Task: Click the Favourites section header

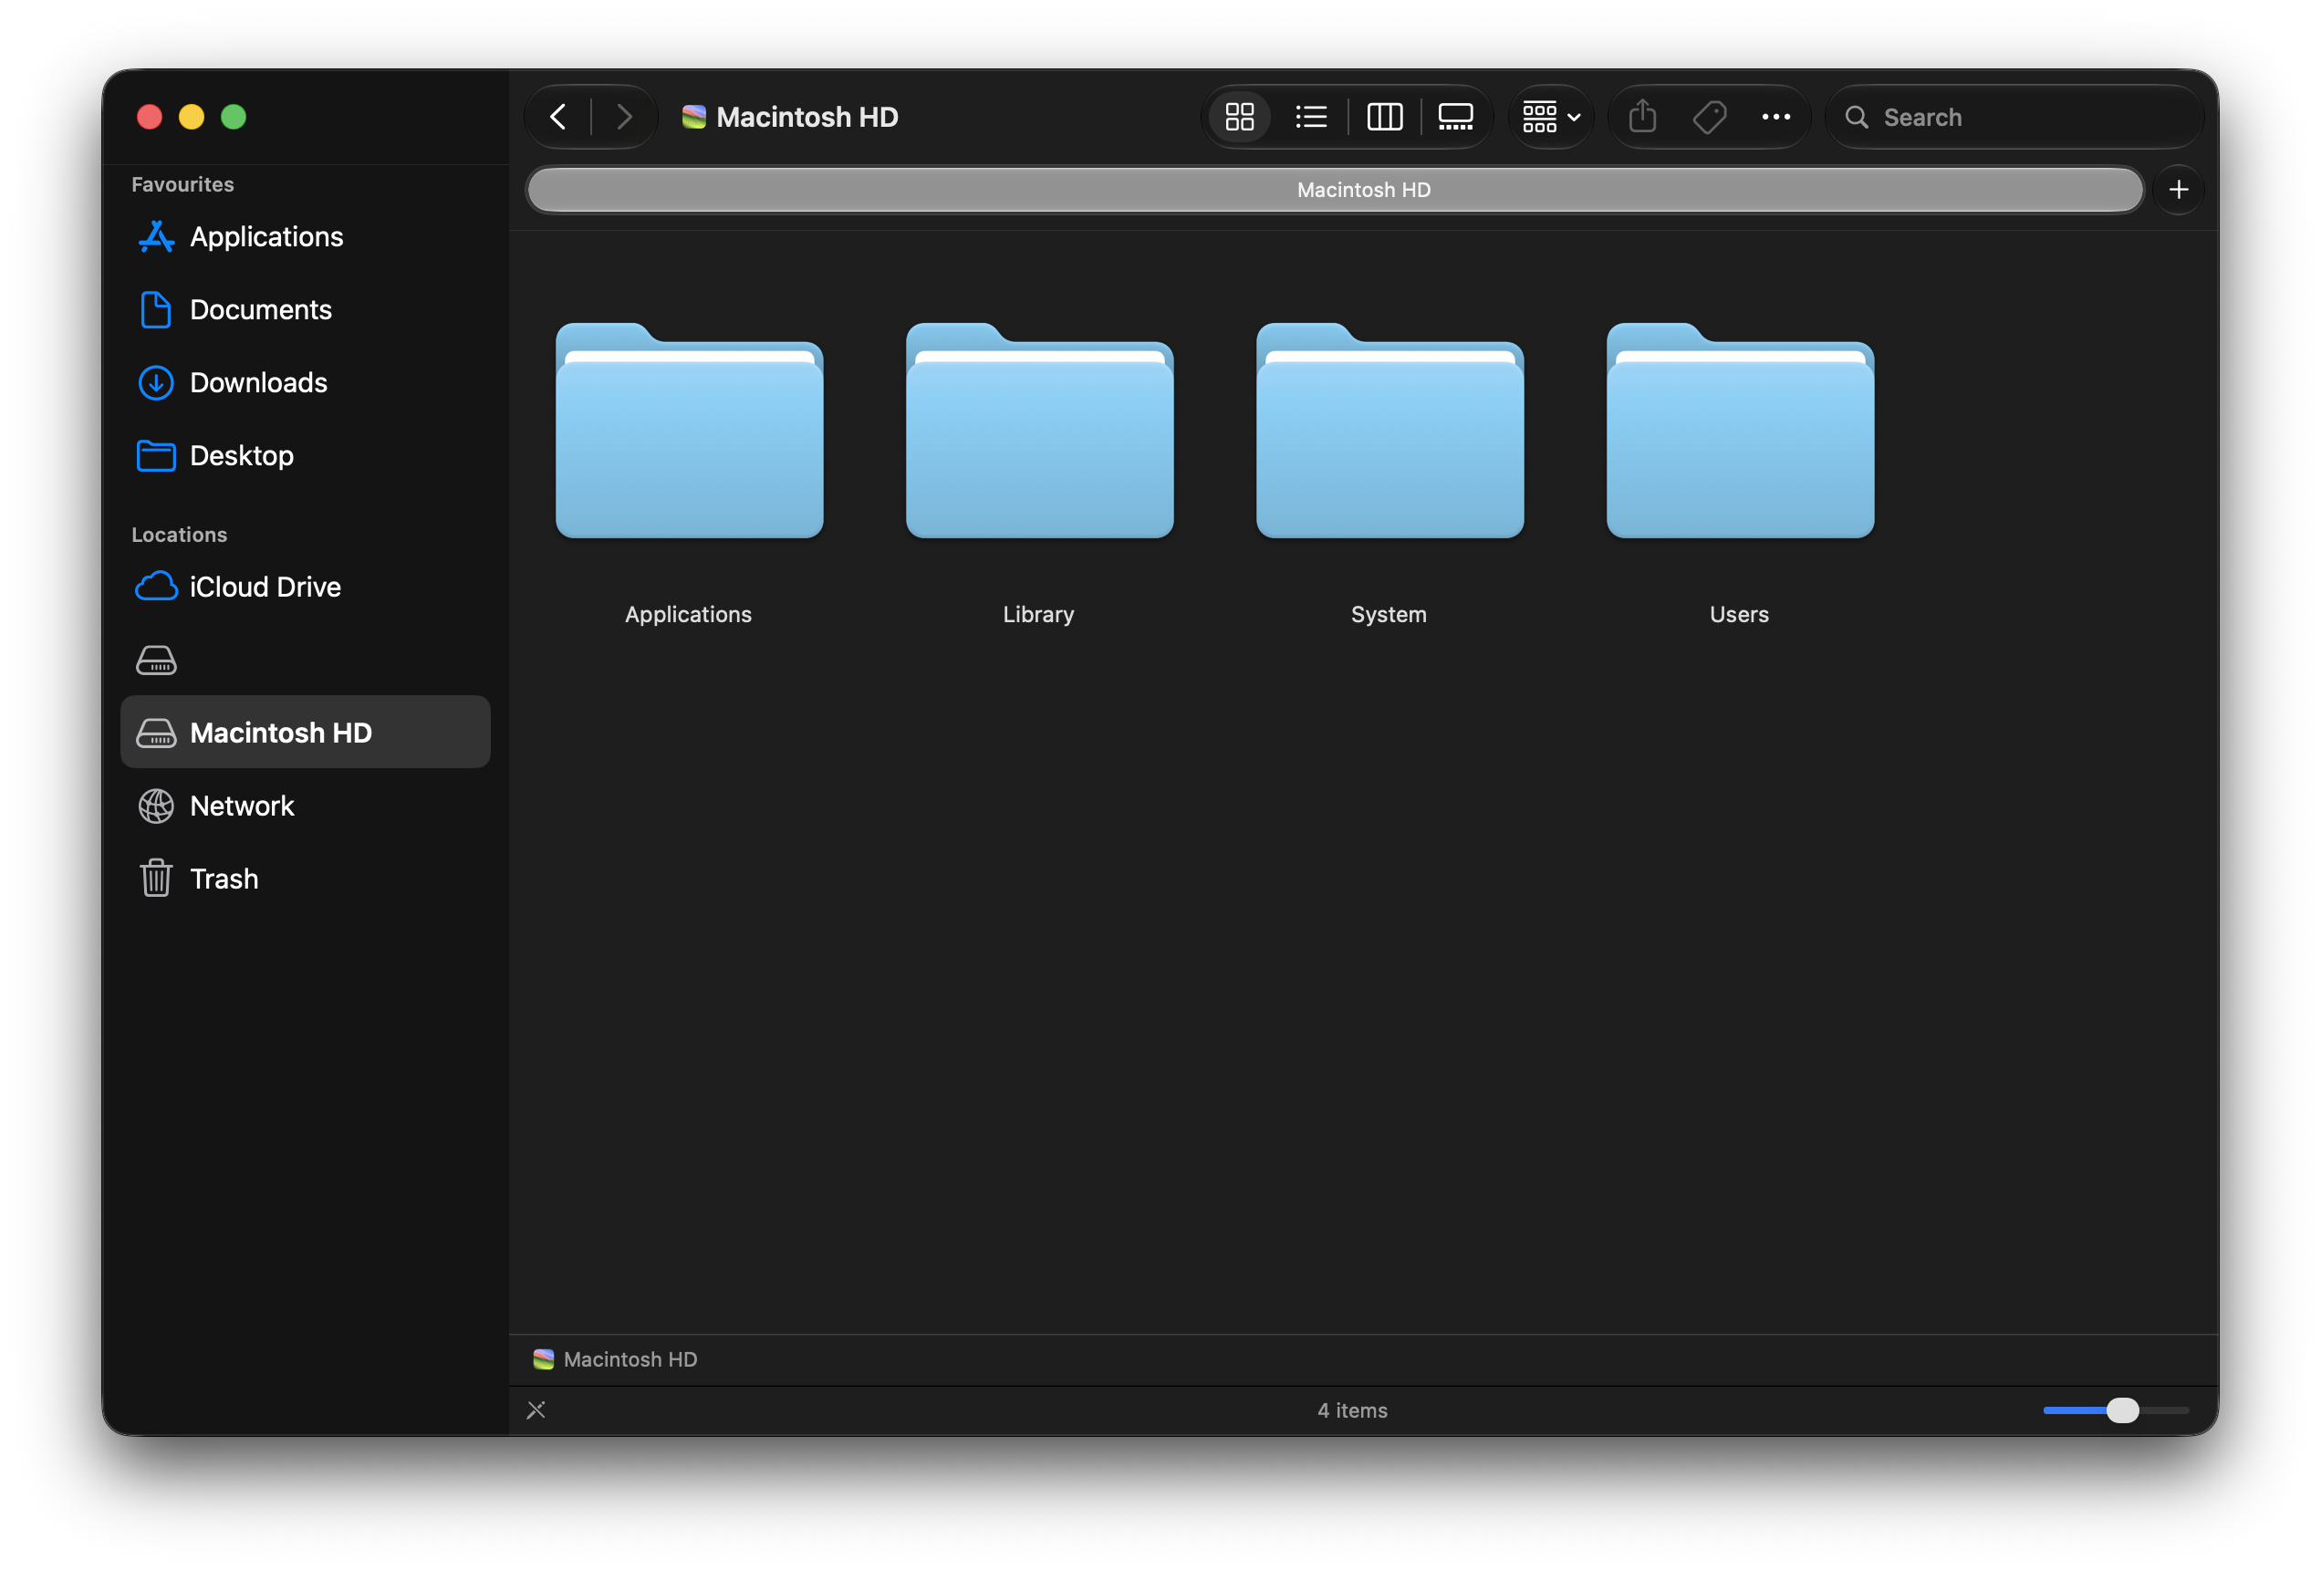Action: pos(182,185)
